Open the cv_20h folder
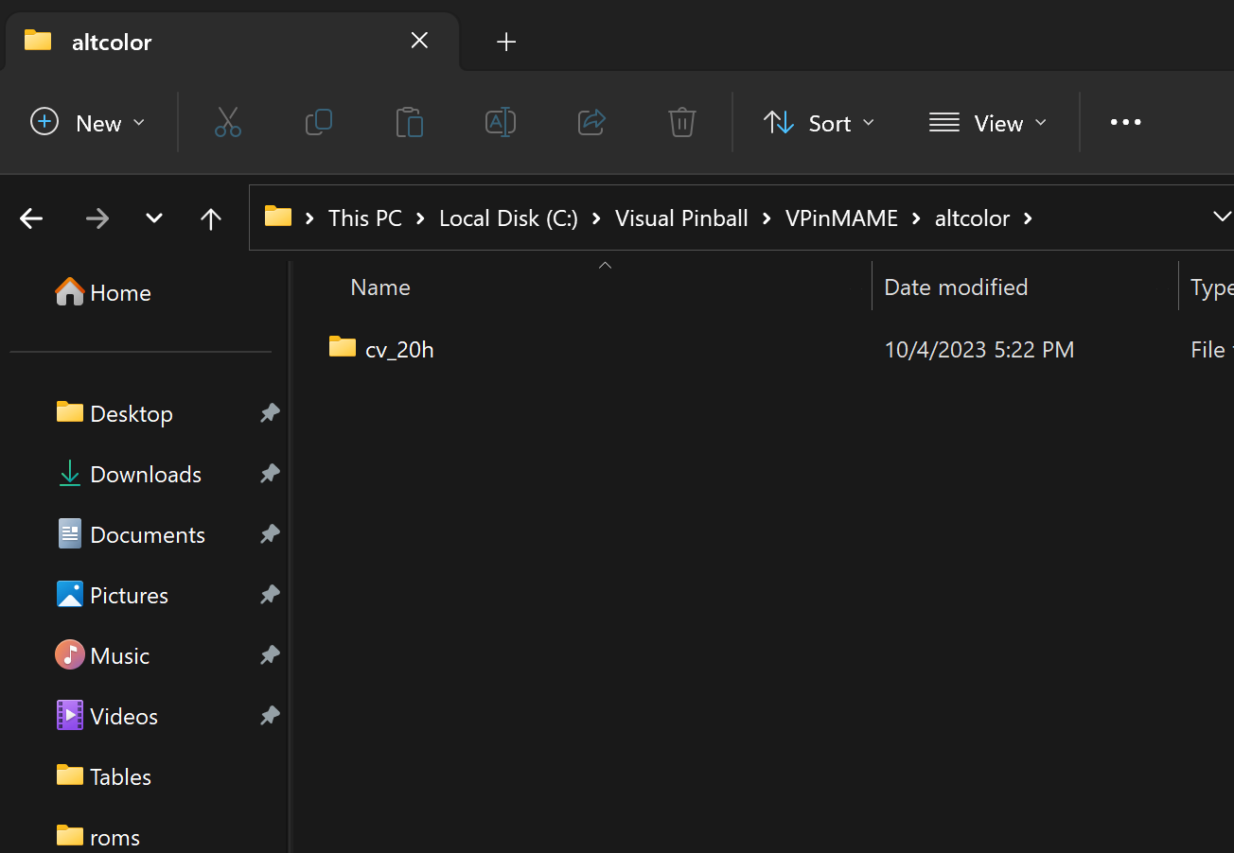 (x=399, y=348)
